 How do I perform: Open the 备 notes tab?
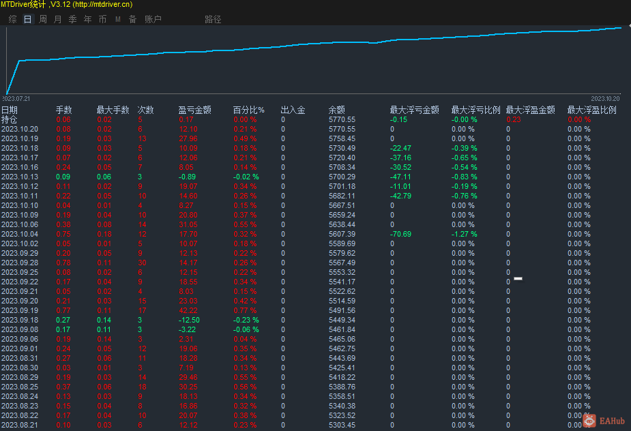132,19
